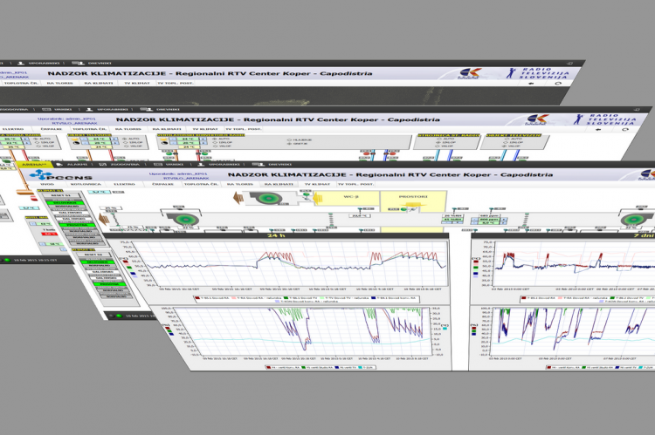Image resolution: width=655 pixels, height=435 pixels.
Task: Open TV KLIMAT tab in middle window
Action: point(204,129)
